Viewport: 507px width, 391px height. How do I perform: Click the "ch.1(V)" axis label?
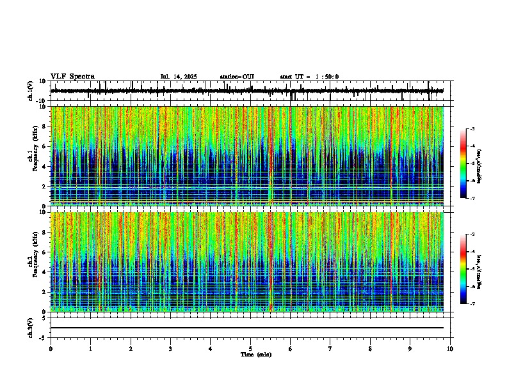(31, 91)
